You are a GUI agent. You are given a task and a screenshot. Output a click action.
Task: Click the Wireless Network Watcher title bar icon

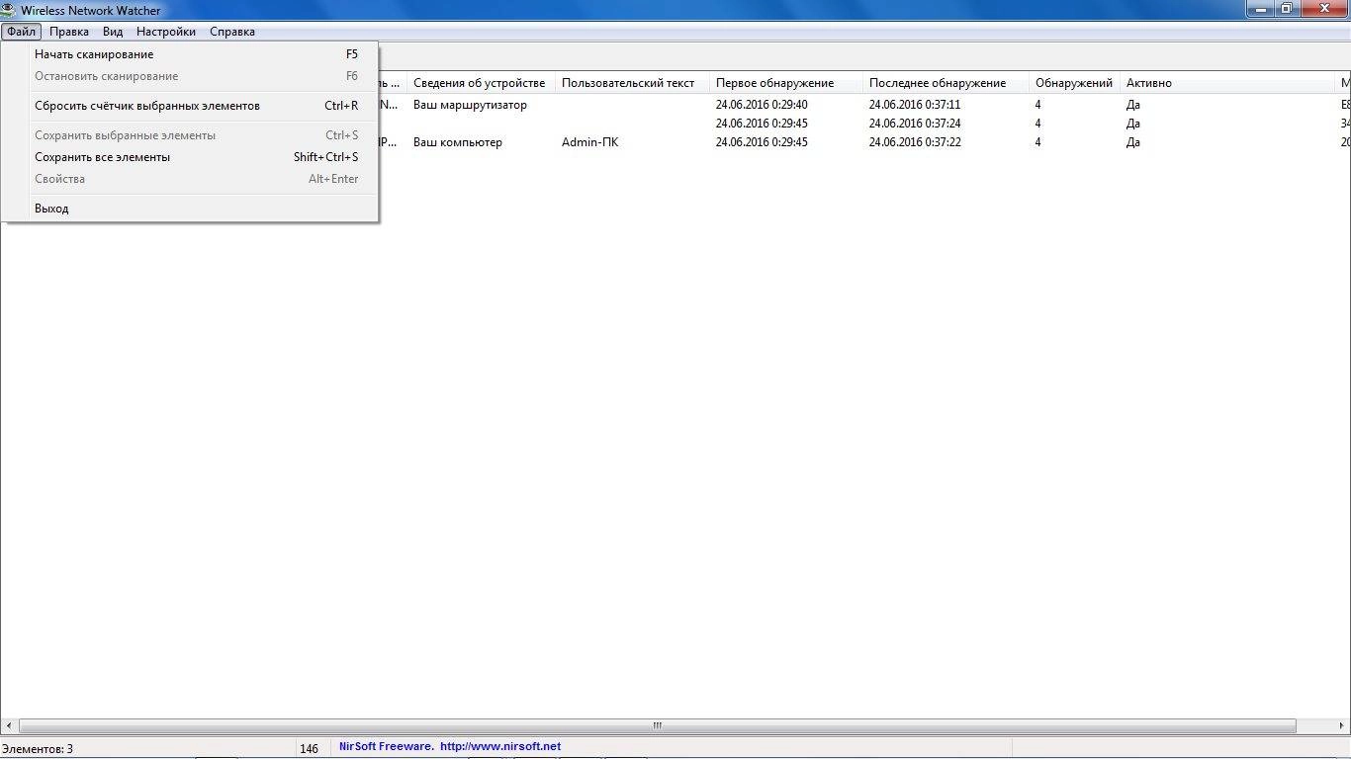[9, 11]
